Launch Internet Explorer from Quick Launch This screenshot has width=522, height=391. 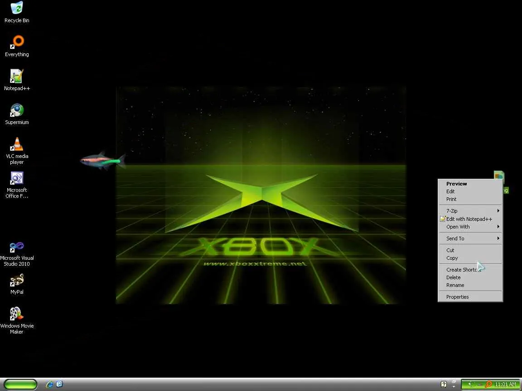(49, 384)
